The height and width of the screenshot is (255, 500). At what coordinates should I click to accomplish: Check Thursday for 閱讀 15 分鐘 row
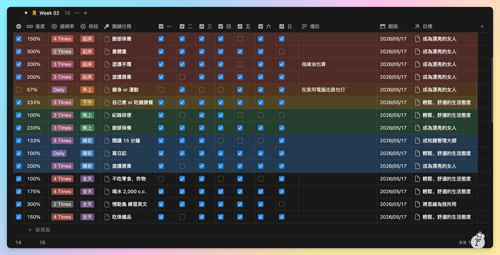pos(221,141)
